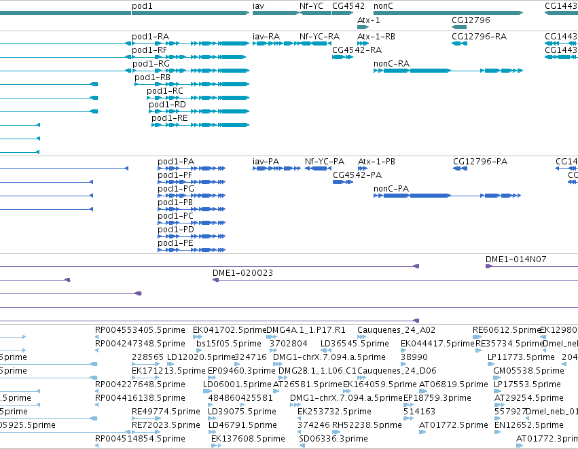This screenshot has width=578, height=449.
Task: Open feature DMG4A.1_1.P17.R1
Action: 306,330
